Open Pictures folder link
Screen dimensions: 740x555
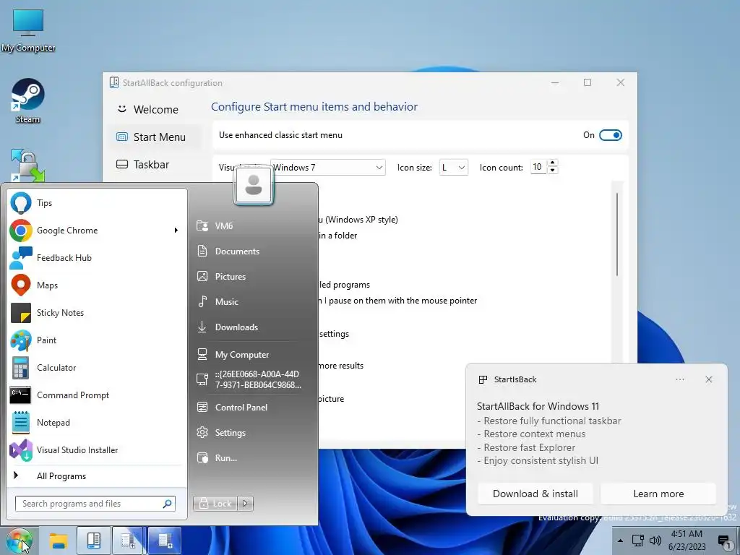pos(252,277)
